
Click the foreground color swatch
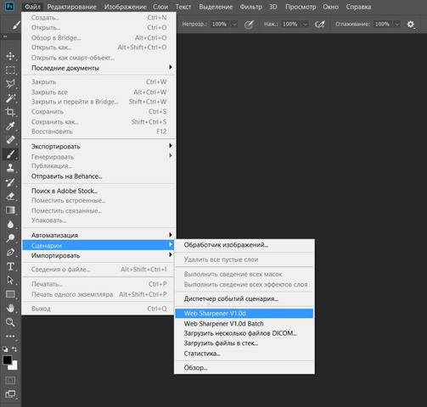tap(7, 360)
